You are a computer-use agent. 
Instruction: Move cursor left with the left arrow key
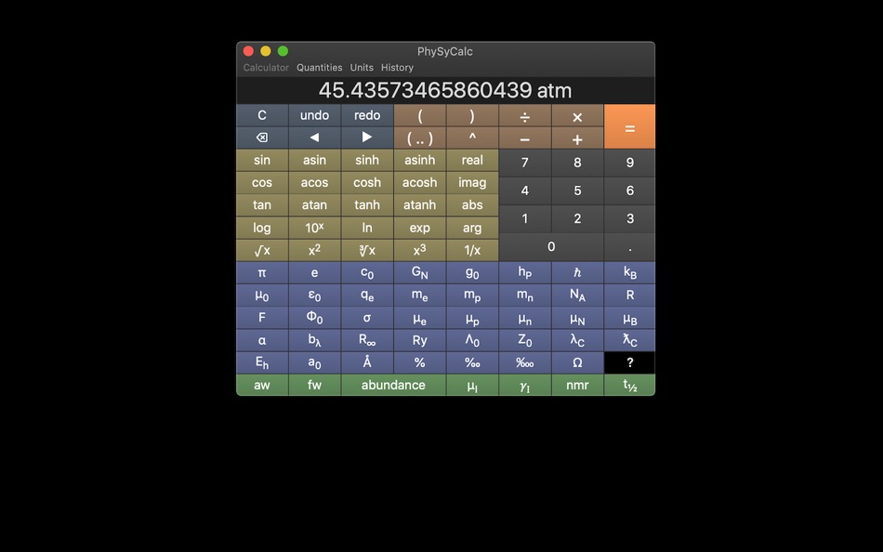[x=314, y=138]
